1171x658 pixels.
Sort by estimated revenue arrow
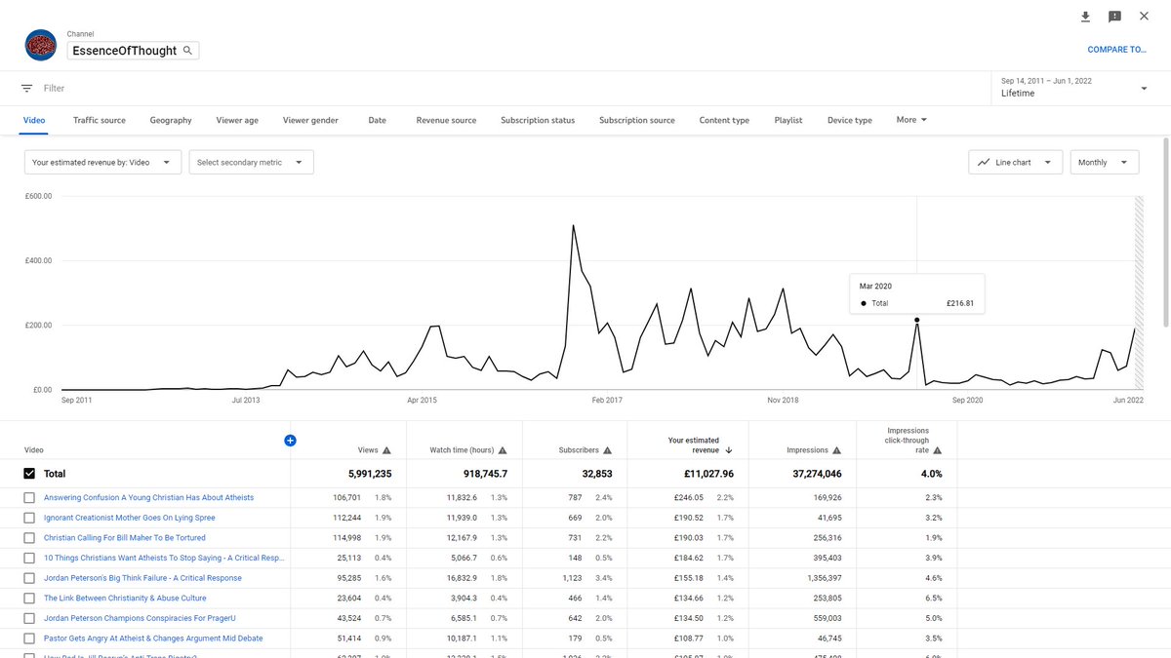729,450
